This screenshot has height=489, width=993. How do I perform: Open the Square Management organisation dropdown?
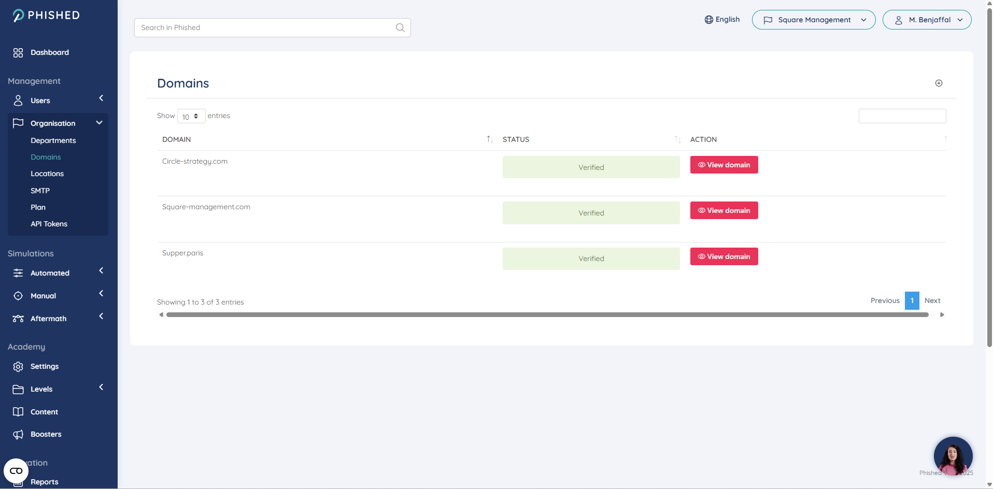pos(813,20)
